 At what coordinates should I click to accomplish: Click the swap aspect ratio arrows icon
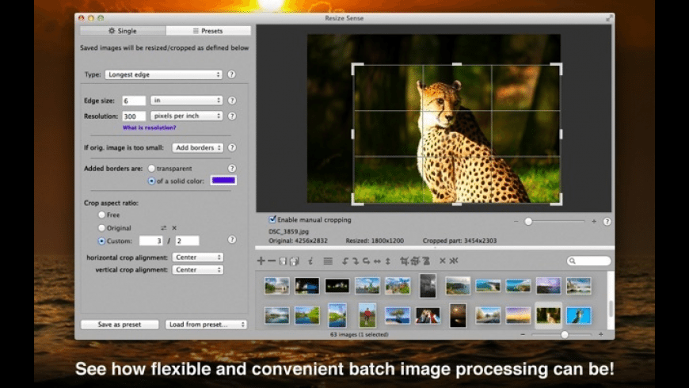tap(163, 227)
